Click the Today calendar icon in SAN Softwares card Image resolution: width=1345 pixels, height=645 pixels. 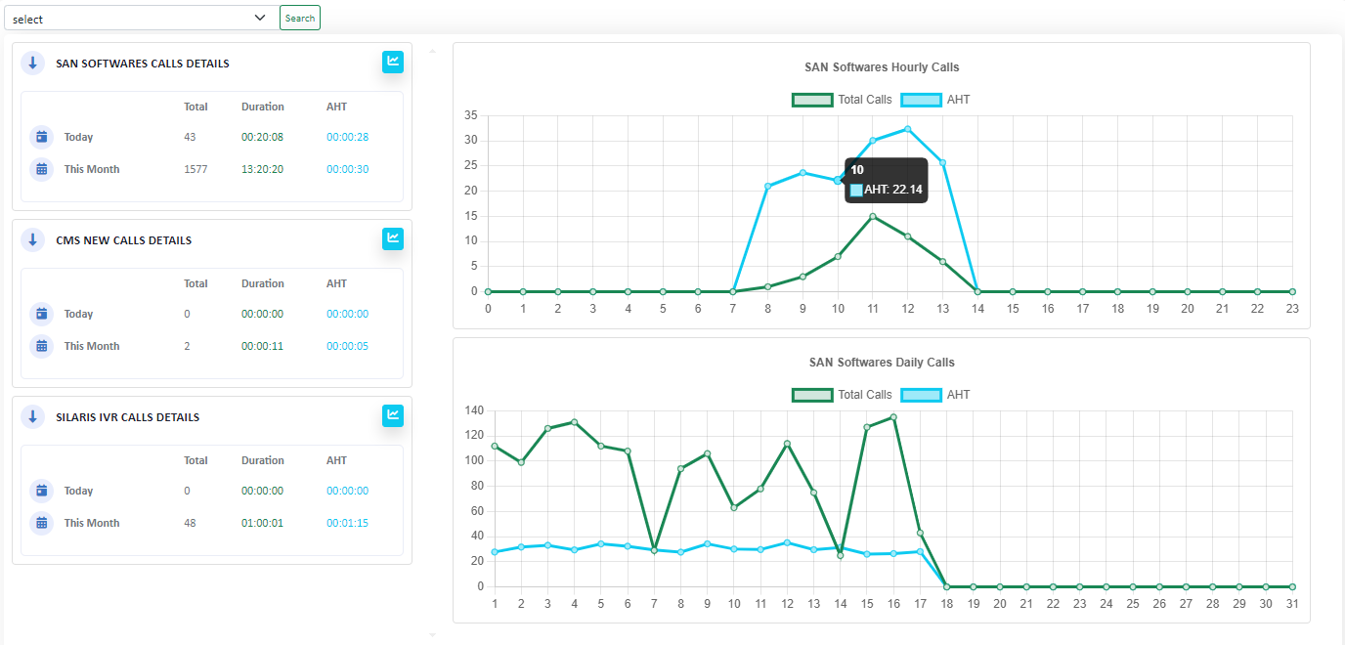(x=40, y=137)
